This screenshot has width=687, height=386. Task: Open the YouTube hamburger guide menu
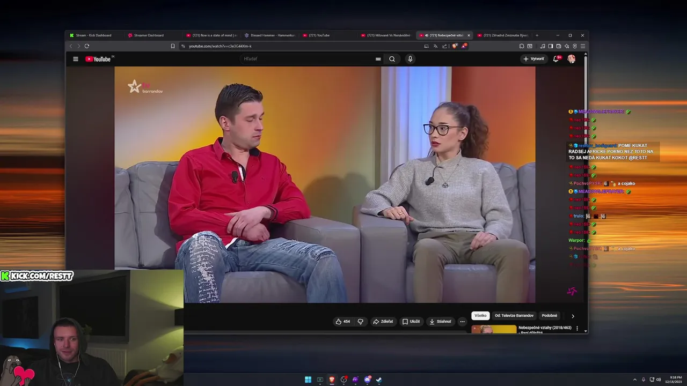tap(76, 59)
